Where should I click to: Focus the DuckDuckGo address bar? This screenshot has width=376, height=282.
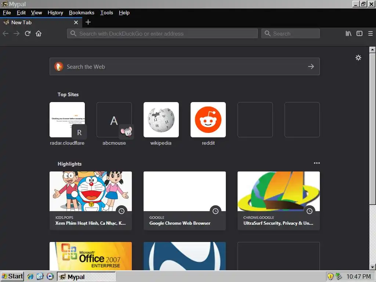(162, 33)
